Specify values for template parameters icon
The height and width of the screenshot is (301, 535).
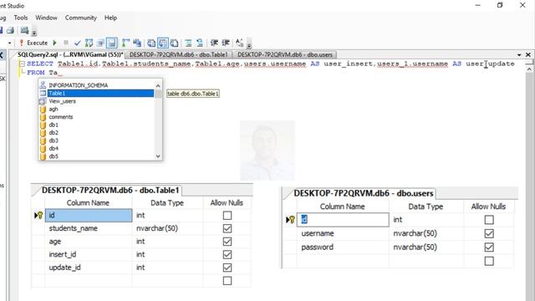point(240,43)
